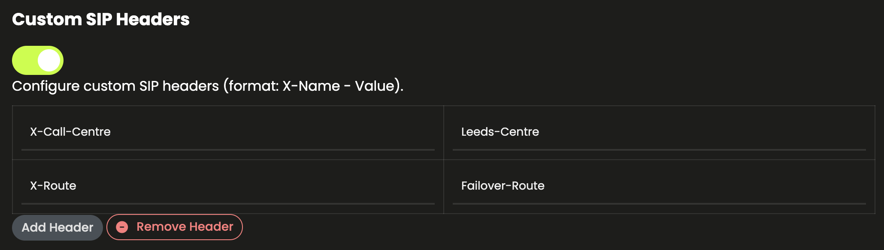884x250 pixels.
Task: Click the white knob of the green toggle
Action: pos(49,60)
